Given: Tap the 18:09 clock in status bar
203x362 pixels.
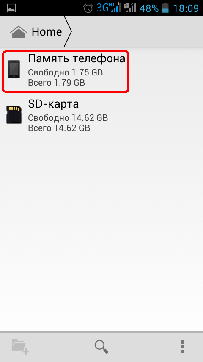Looking at the screenshot, I should (186, 8).
